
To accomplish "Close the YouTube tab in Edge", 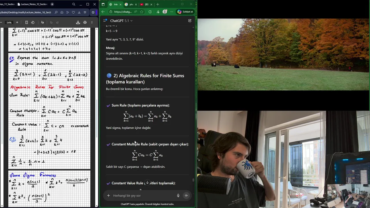I will 152,4.
